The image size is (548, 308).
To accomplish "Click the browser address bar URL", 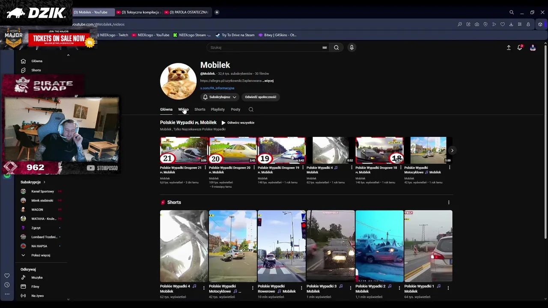I will pos(98,24).
